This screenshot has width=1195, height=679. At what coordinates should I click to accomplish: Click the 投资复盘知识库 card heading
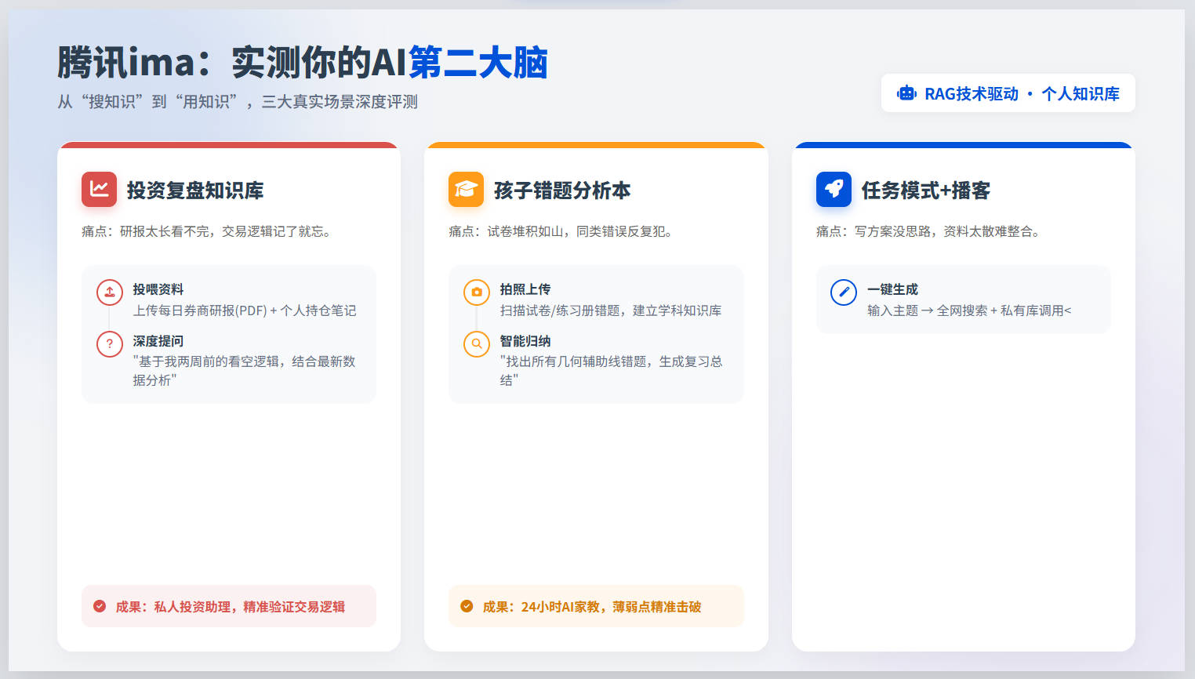tap(195, 190)
